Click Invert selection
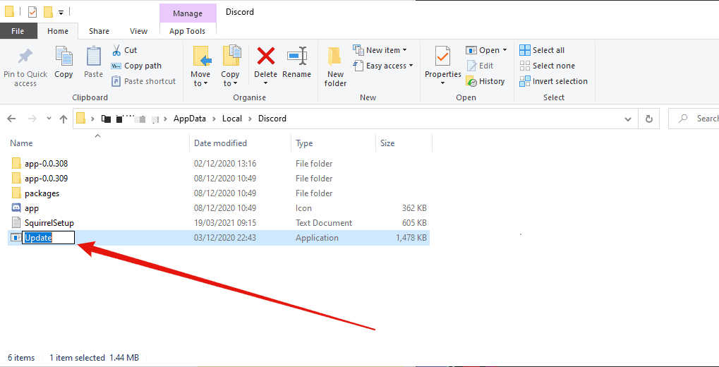 click(x=553, y=81)
